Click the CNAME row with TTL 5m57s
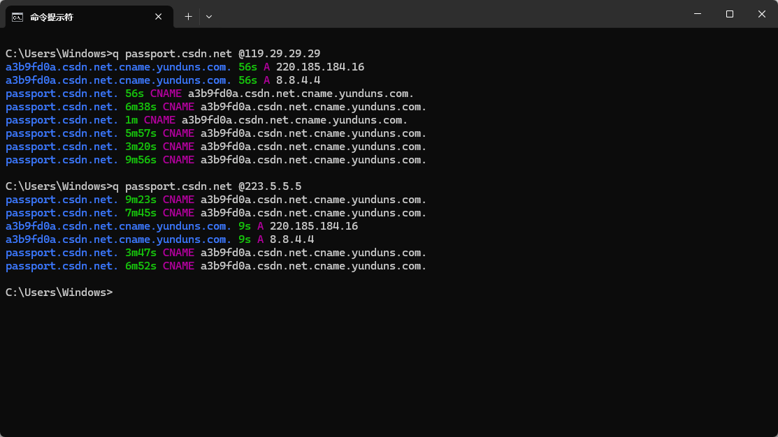Screen dimensions: 778x437 click(216, 134)
